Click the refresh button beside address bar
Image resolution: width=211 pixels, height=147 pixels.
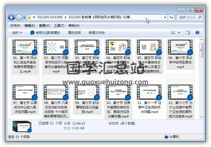click(x=171, y=17)
